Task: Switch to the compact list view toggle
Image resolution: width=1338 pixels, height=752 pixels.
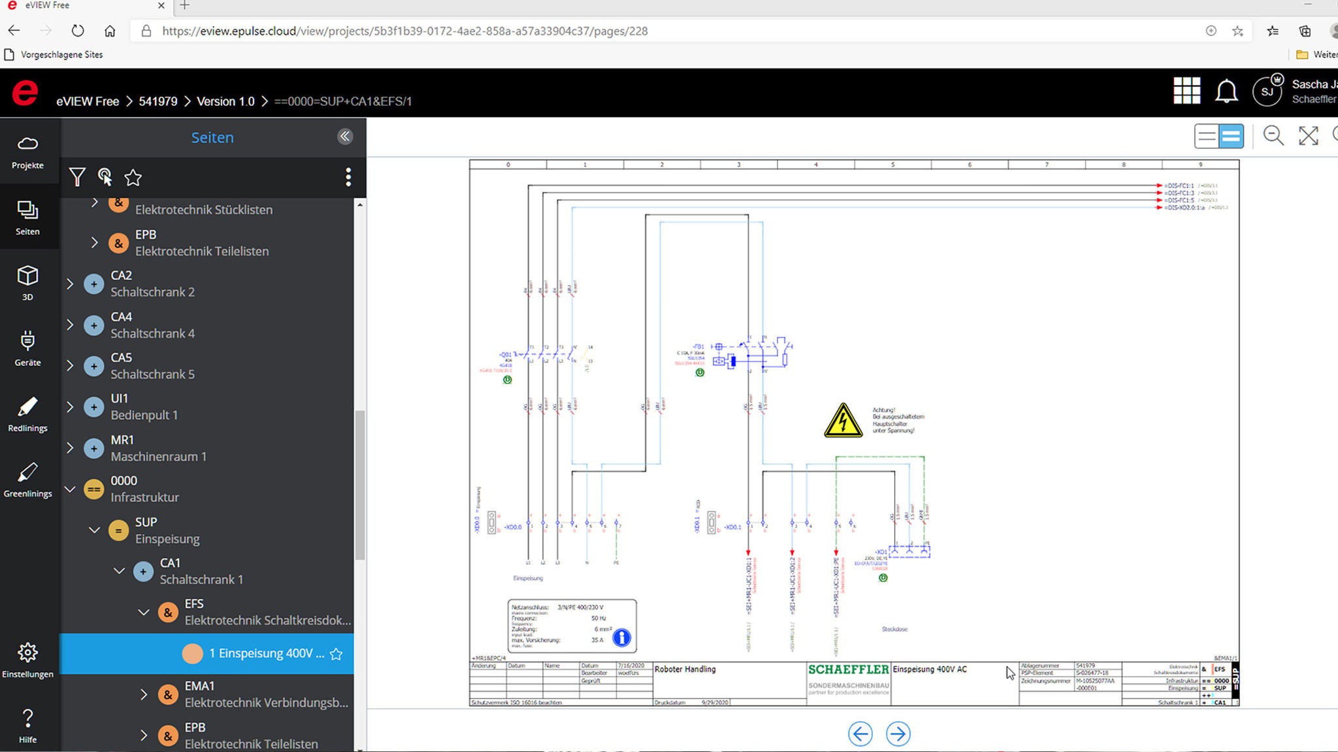Action: 1207,137
